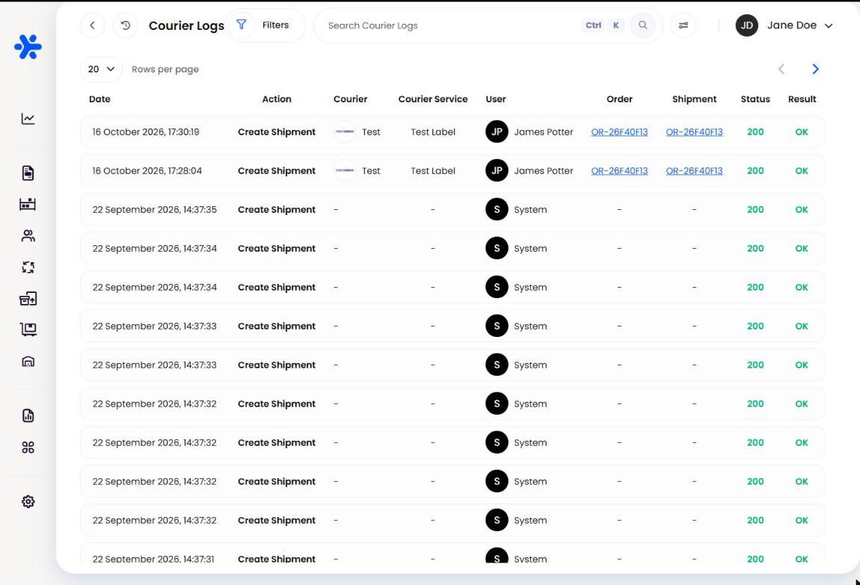The height and width of the screenshot is (585, 860).
Task: Click the Action column header
Action: coord(277,99)
